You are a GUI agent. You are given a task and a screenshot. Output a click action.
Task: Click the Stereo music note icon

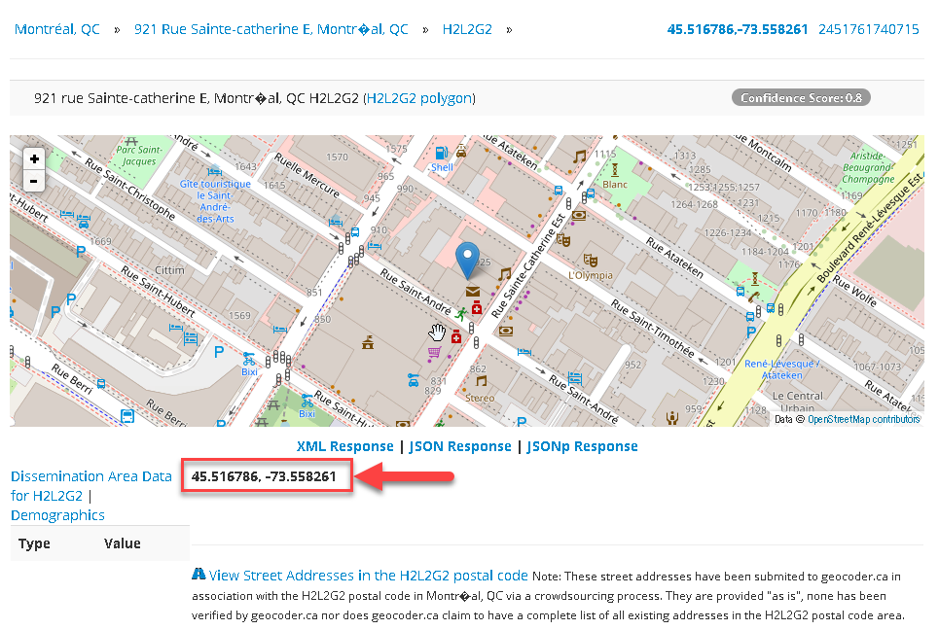click(x=480, y=382)
